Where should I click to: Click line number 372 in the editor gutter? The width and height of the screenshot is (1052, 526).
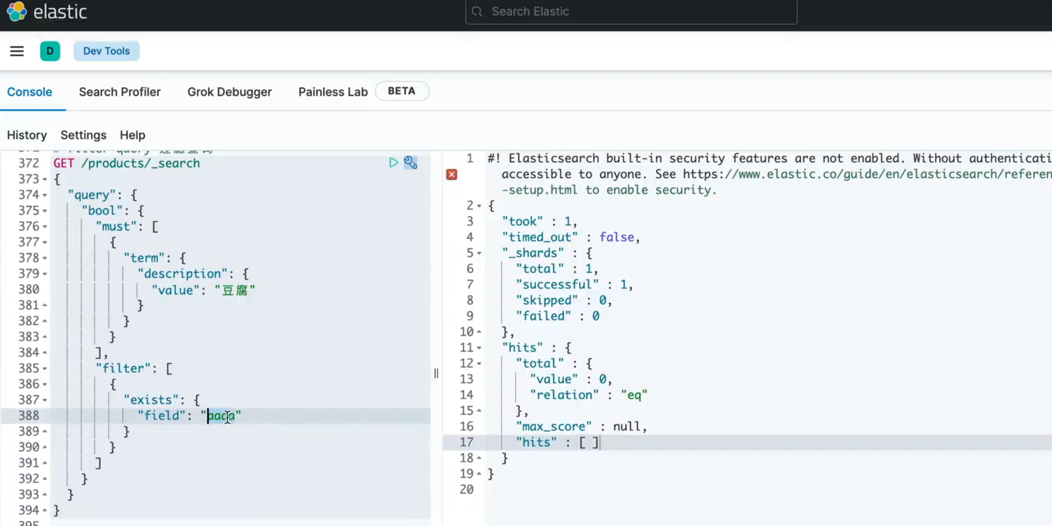tap(29, 163)
